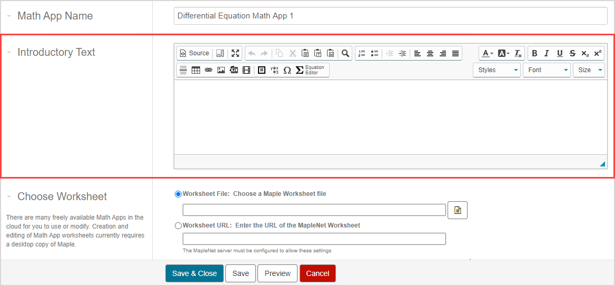
Task: Insert a table into the text
Action: coord(196,70)
